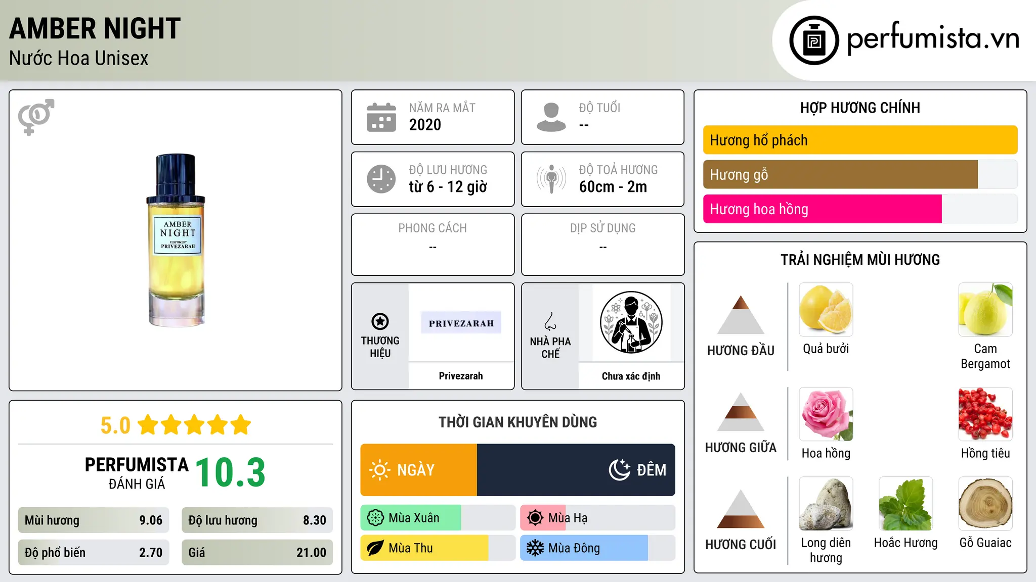Click the top note pyramid icon
Image resolution: width=1036 pixels, height=582 pixels.
click(x=741, y=315)
